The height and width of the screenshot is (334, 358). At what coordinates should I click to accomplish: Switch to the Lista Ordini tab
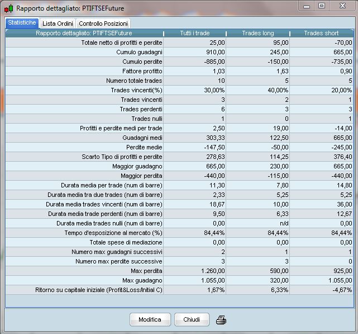coord(58,23)
